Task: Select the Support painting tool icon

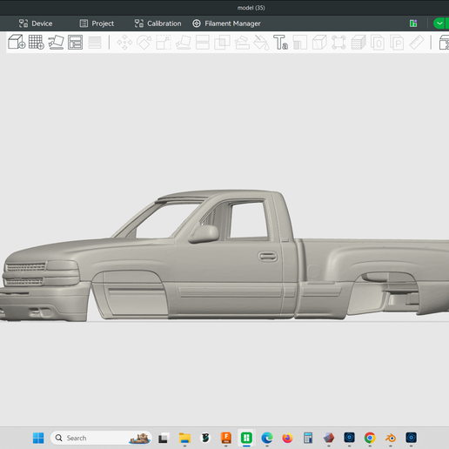Action: tap(242, 43)
